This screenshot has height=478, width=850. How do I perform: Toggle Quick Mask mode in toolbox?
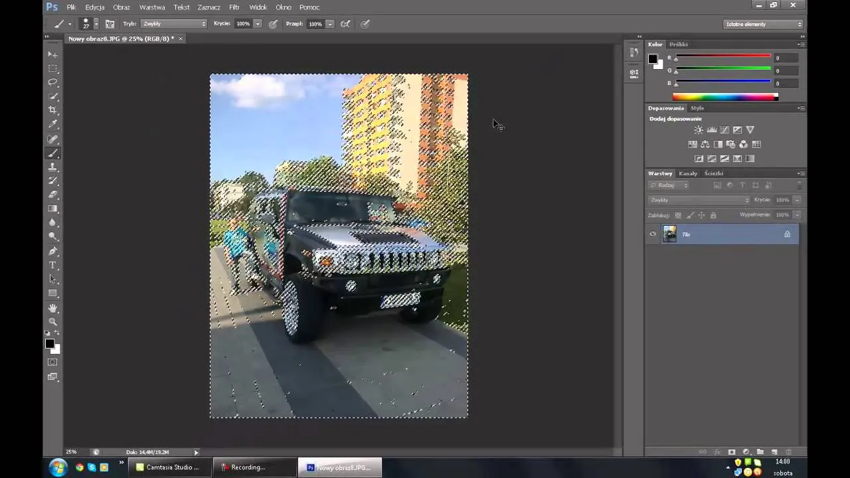(52, 362)
